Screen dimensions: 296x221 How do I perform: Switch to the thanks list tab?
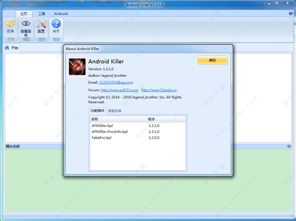click(x=114, y=111)
